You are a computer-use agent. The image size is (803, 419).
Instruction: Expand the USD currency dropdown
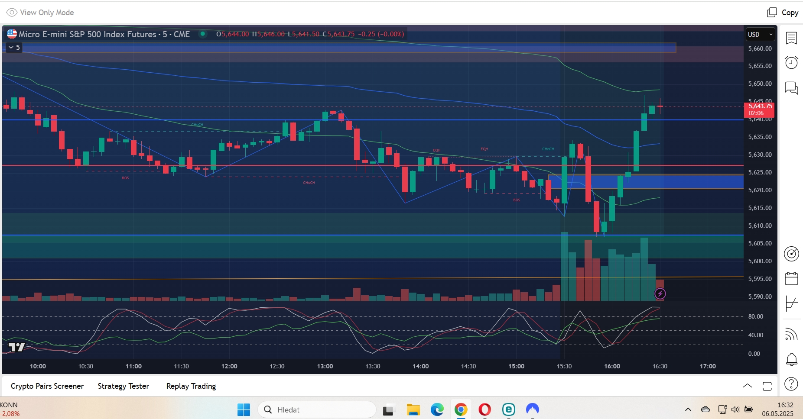[761, 35]
